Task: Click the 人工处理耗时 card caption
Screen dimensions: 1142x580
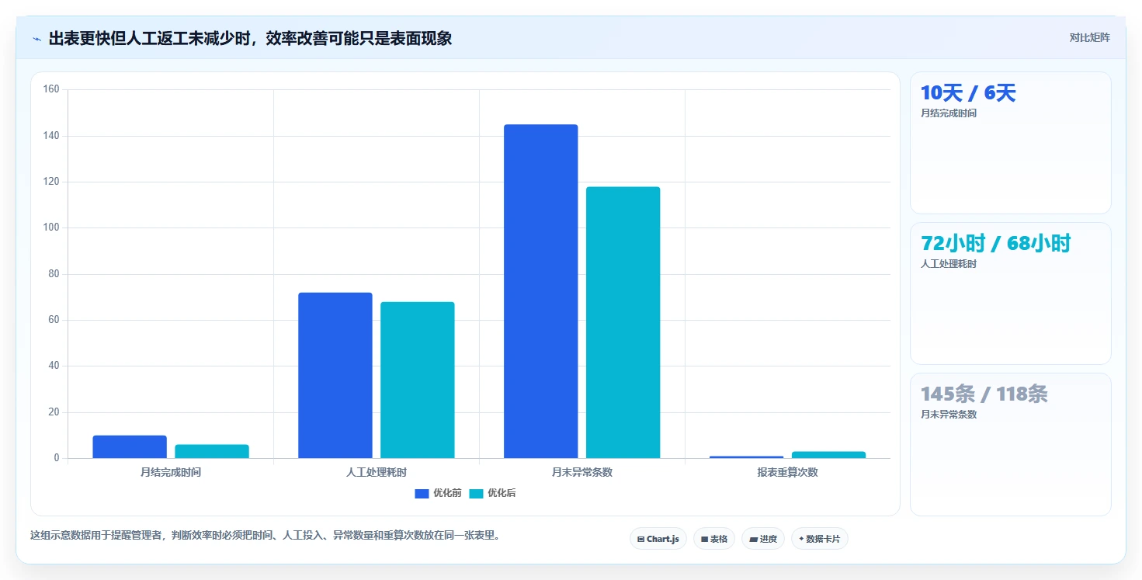Action: [x=949, y=264]
